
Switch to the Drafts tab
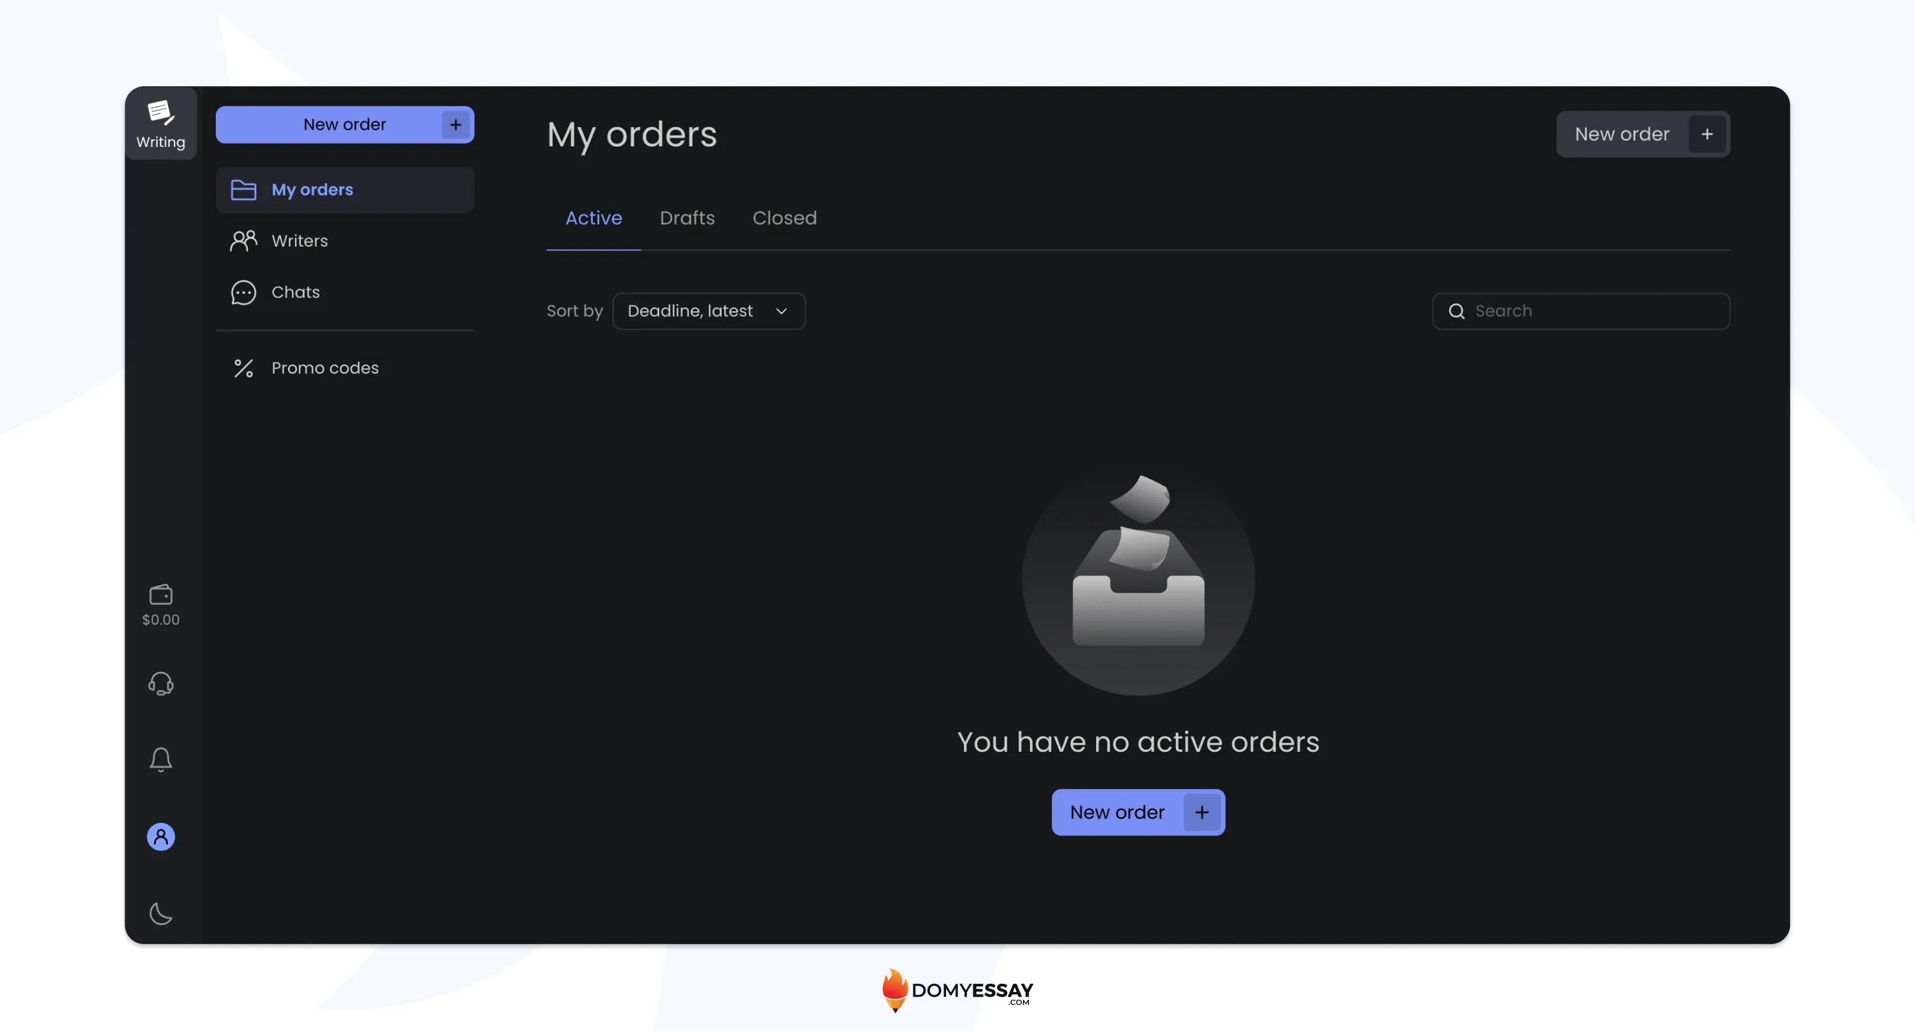click(687, 218)
